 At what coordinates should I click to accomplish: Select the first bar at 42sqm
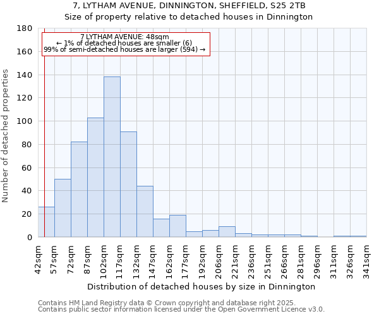46,222
